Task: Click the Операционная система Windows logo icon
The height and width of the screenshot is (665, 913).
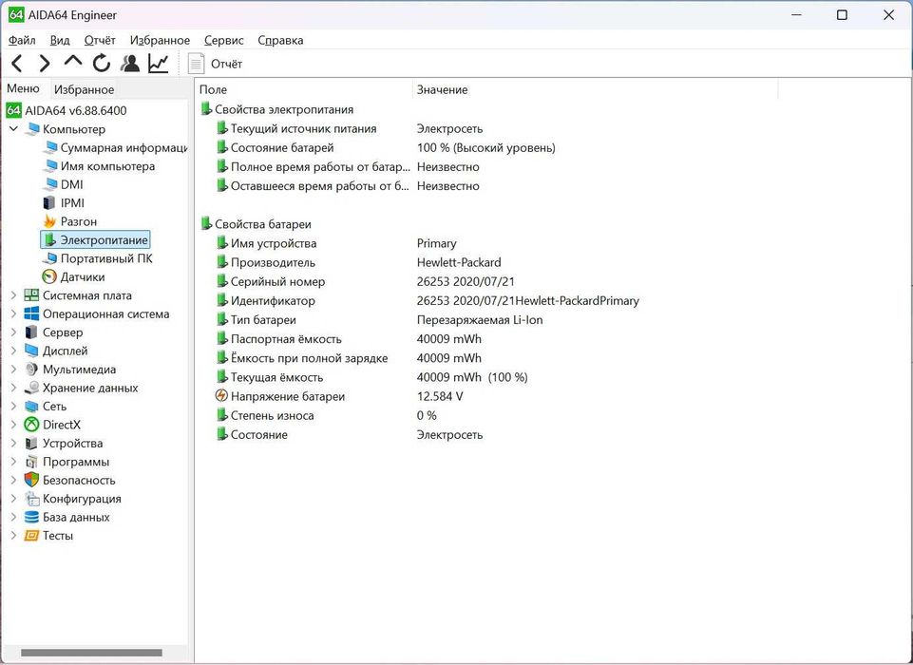Action: [x=31, y=313]
